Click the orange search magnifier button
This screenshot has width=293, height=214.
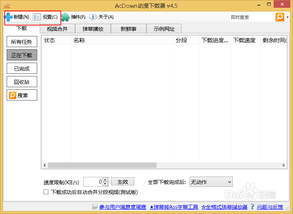(x=280, y=17)
